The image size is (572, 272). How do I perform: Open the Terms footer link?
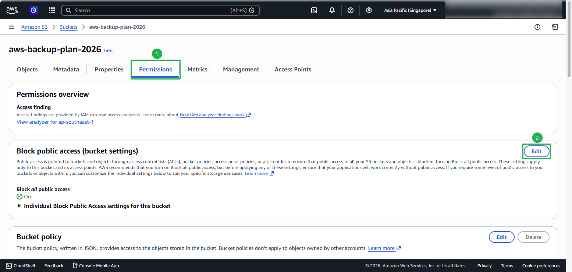click(507, 265)
